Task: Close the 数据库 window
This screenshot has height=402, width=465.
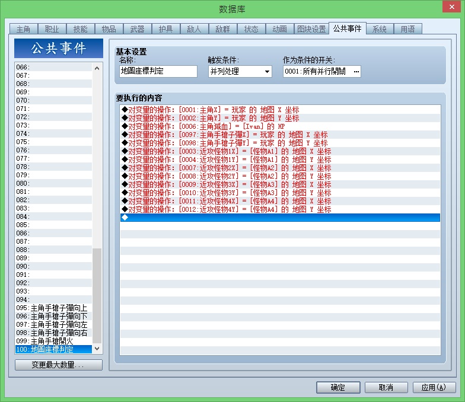Action: pos(452,7)
